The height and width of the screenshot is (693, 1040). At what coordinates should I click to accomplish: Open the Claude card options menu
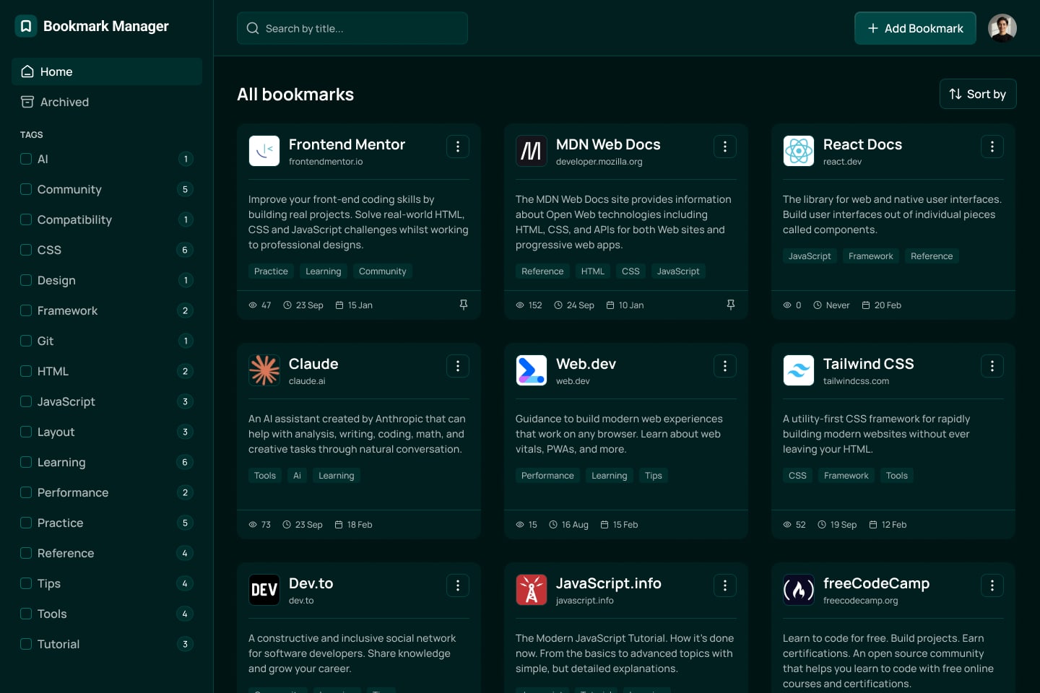coord(458,366)
